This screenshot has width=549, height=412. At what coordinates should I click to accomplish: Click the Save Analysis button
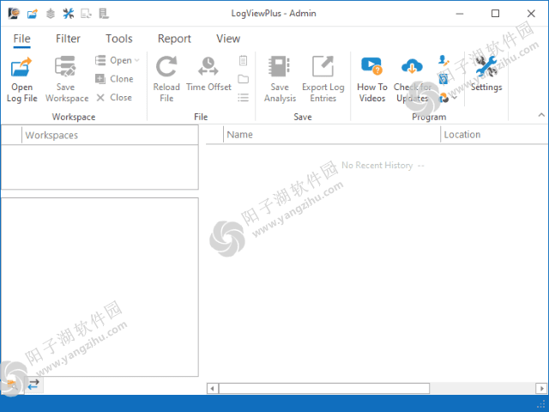[x=280, y=80]
